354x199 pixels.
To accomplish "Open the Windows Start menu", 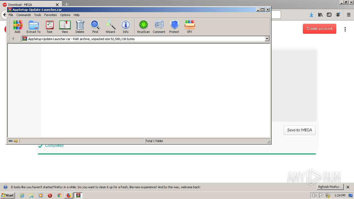I will (7, 195).
